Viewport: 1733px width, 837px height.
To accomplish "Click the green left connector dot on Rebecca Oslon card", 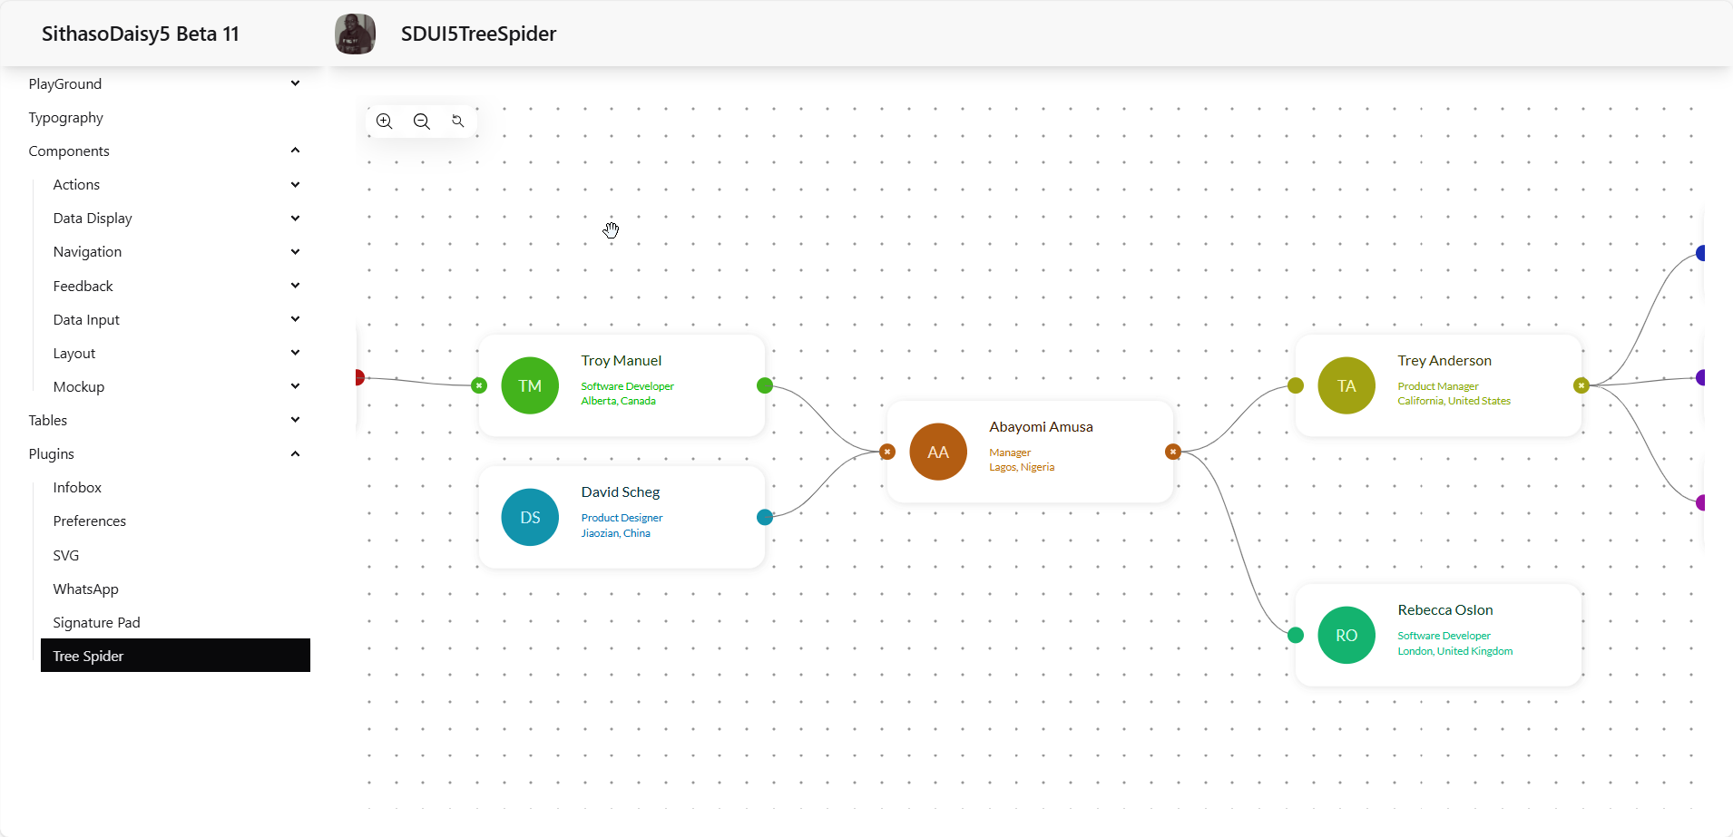I will (x=1296, y=635).
